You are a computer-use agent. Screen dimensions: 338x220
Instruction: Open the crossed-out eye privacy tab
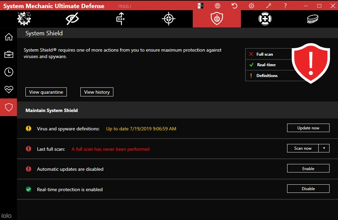(x=72, y=19)
